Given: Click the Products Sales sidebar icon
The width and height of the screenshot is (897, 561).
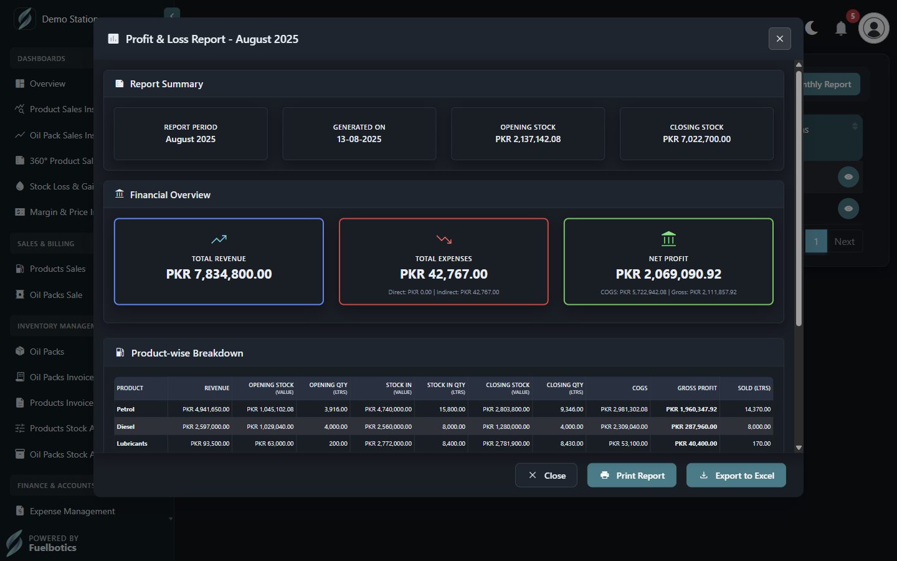Looking at the screenshot, I should click(x=20, y=269).
